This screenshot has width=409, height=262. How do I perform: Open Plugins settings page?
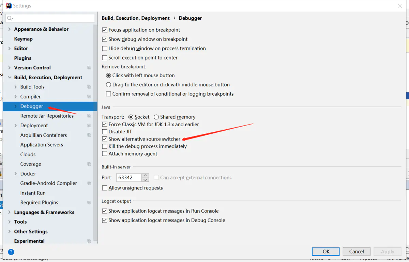point(23,58)
